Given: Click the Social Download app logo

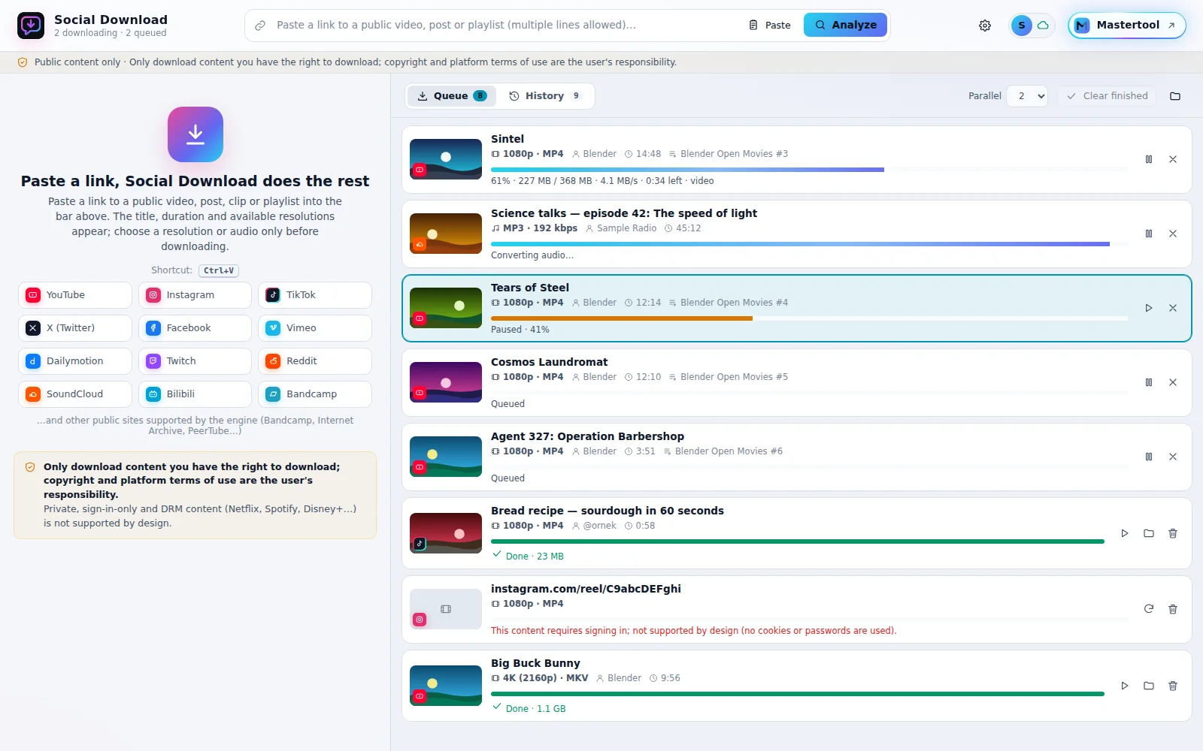Looking at the screenshot, I should pos(31,26).
